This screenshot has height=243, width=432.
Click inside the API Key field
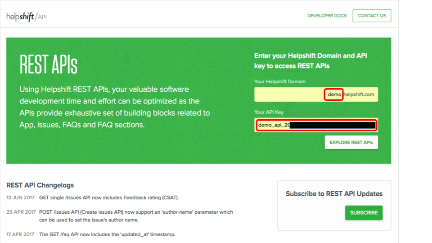coord(316,125)
